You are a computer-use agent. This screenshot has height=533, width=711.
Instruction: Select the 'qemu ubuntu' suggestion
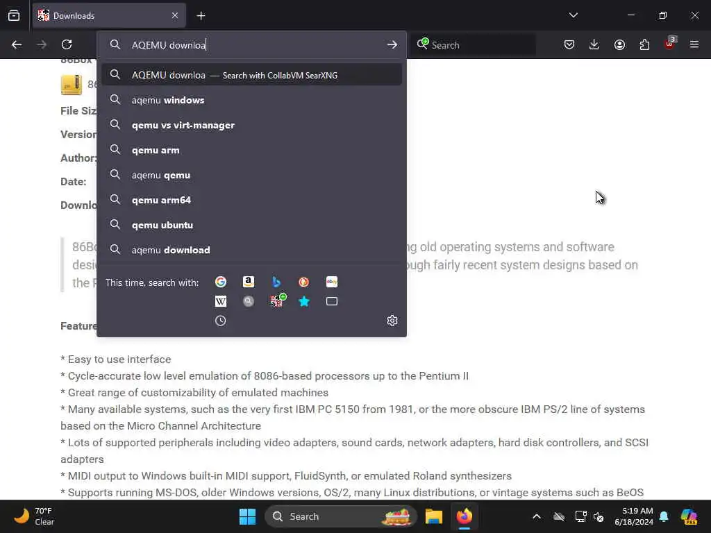[251, 225]
